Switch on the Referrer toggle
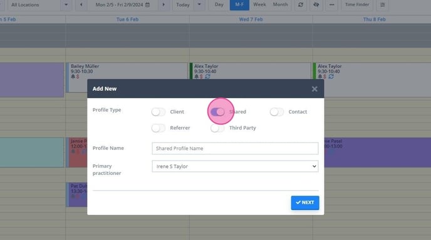The height and width of the screenshot is (240, 431). (158, 128)
